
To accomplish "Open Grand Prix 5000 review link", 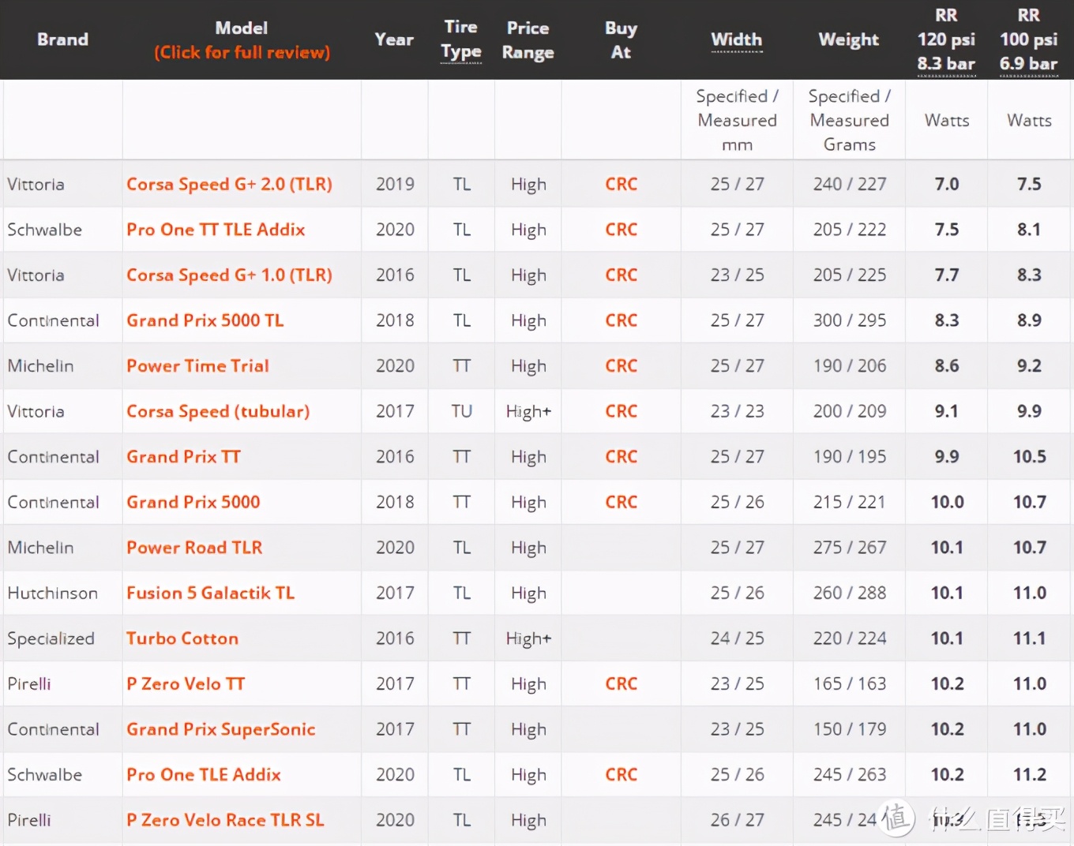I will point(193,502).
